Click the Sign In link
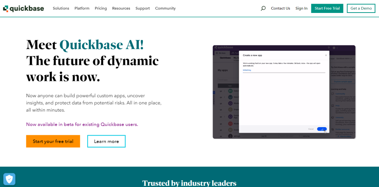The height and width of the screenshot is (187, 379). [301, 8]
